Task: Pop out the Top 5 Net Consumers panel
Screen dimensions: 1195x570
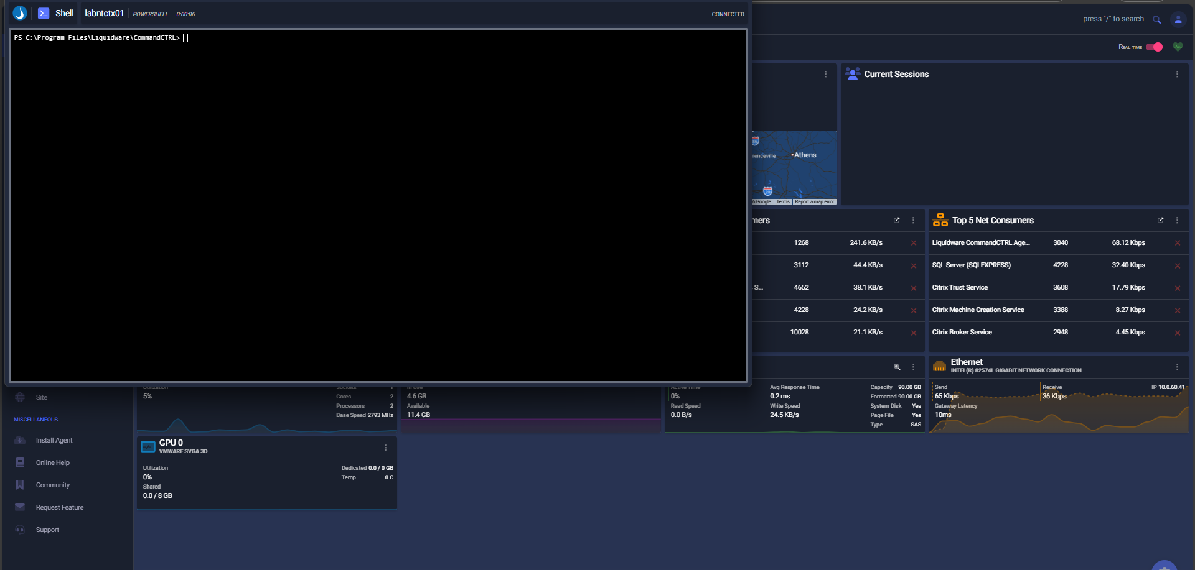Action: [1160, 220]
